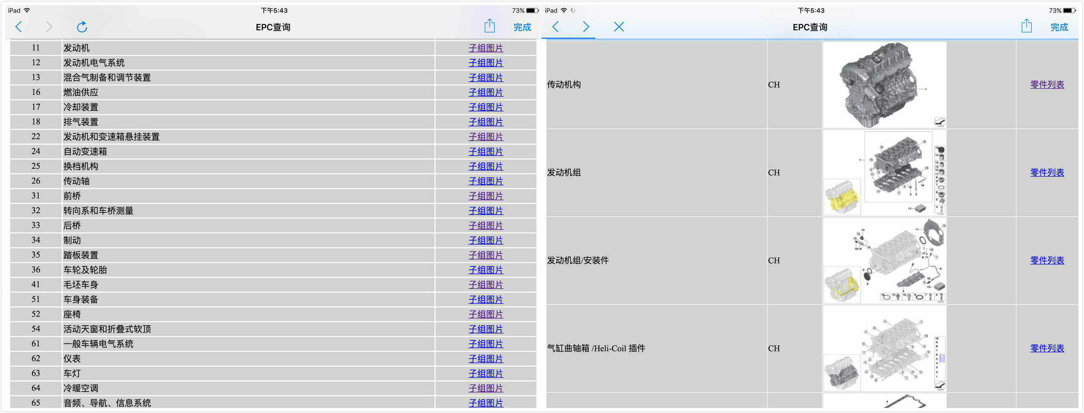Open 子组图片 for 混合气制备和调节装置
Image resolution: width=1084 pixels, height=413 pixels.
click(x=486, y=78)
